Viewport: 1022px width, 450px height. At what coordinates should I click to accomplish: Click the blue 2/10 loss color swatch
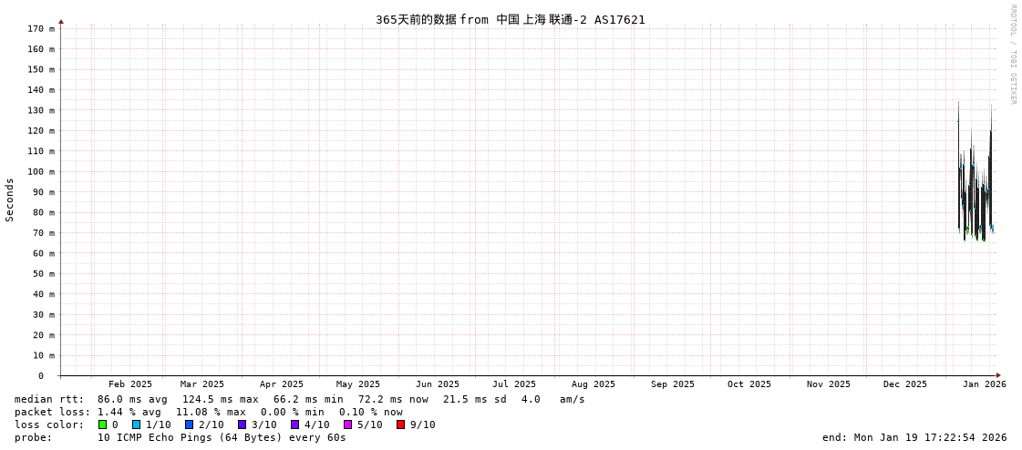[x=190, y=424]
